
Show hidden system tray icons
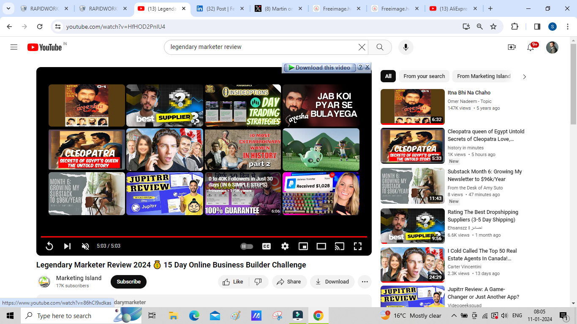click(454, 316)
